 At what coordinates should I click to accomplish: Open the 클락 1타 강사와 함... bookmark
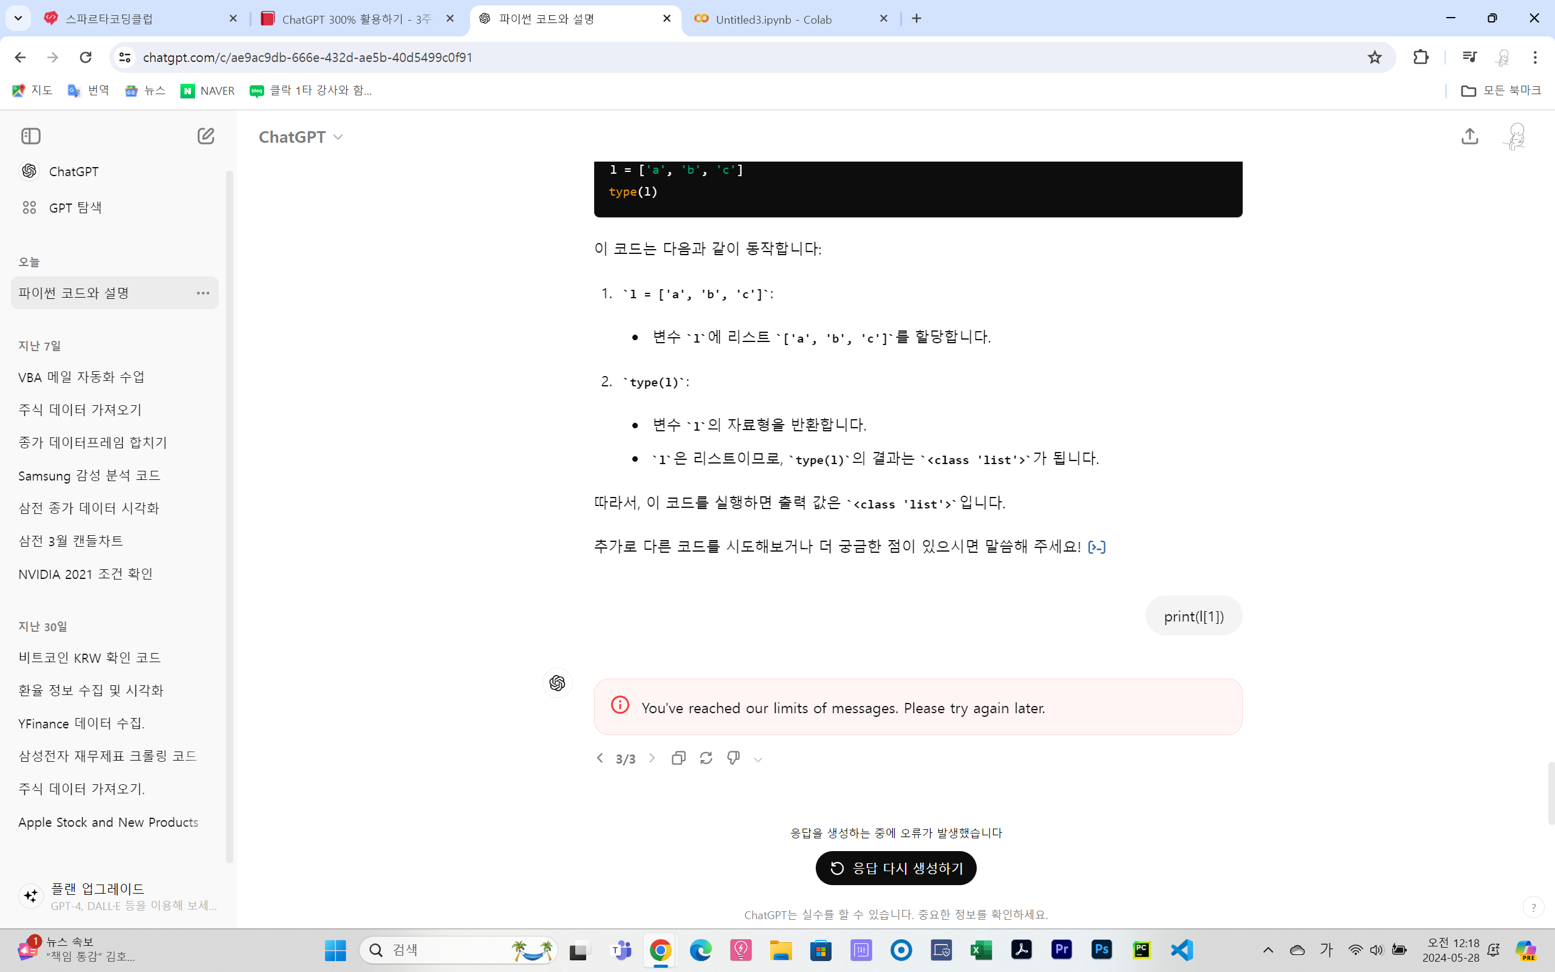pos(311,91)
